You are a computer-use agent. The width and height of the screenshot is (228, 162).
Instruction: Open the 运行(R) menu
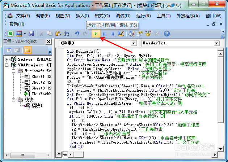pyautogui.click(x=144, y=16)
